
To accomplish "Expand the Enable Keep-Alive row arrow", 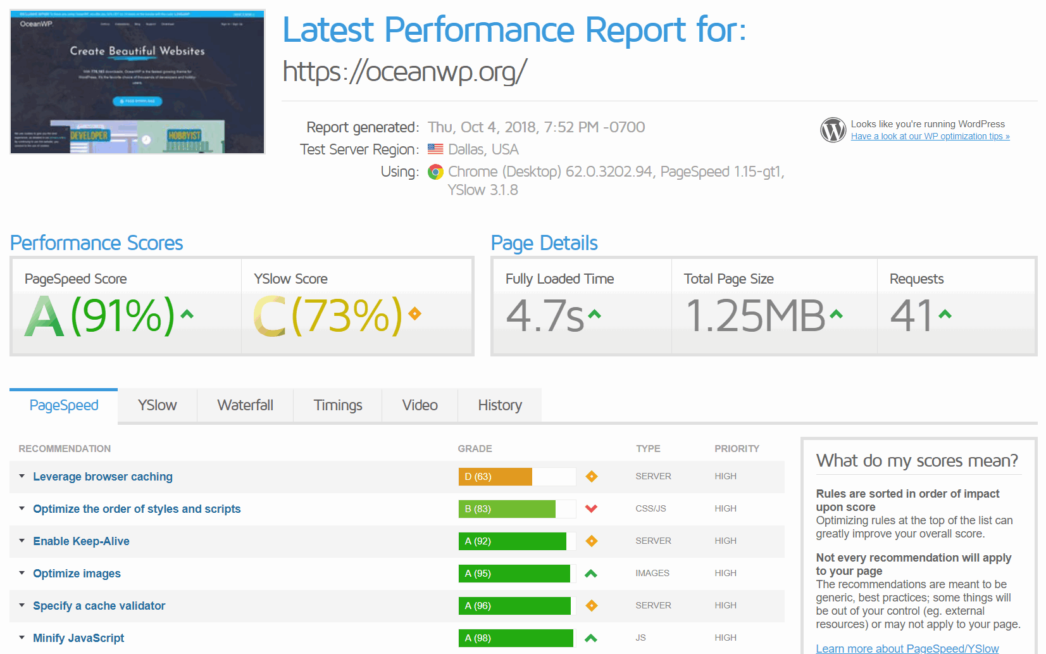I will click(22, 541).
